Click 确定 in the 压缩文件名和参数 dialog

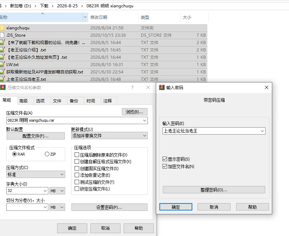72,228
